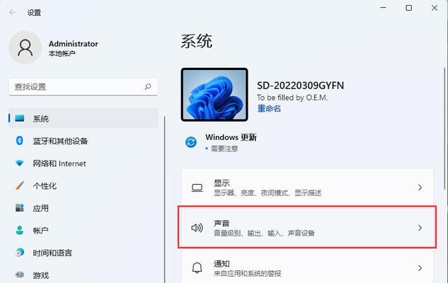
Task: Click the 帐户 person icon in sidebar
Action: (x=19, y=230)
